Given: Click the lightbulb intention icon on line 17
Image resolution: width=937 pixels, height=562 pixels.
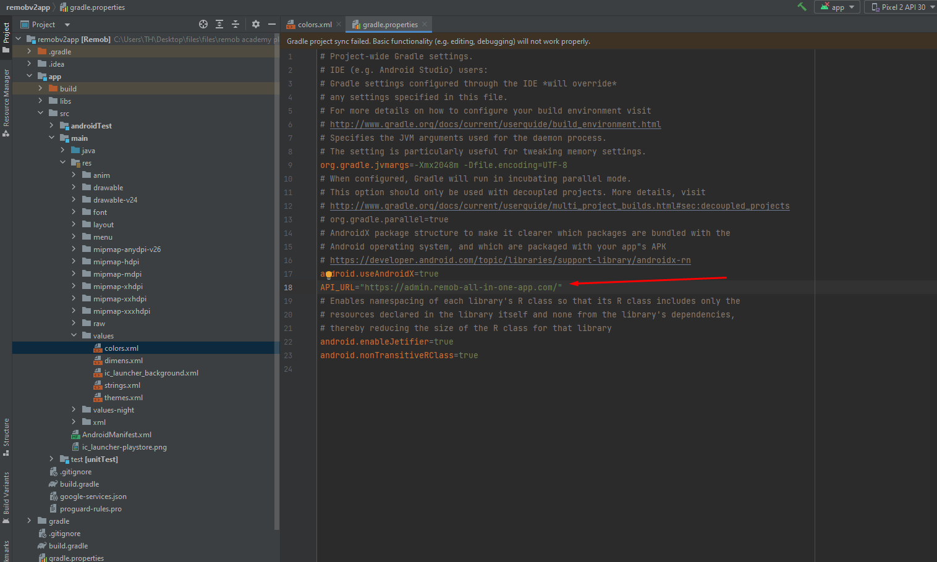Looking at the screenshot, I should [329, 275].
